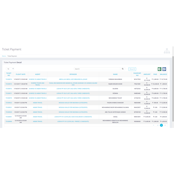Click the search magnifier icon
Screen dimensions: 174x174
(x=123, y=69)
